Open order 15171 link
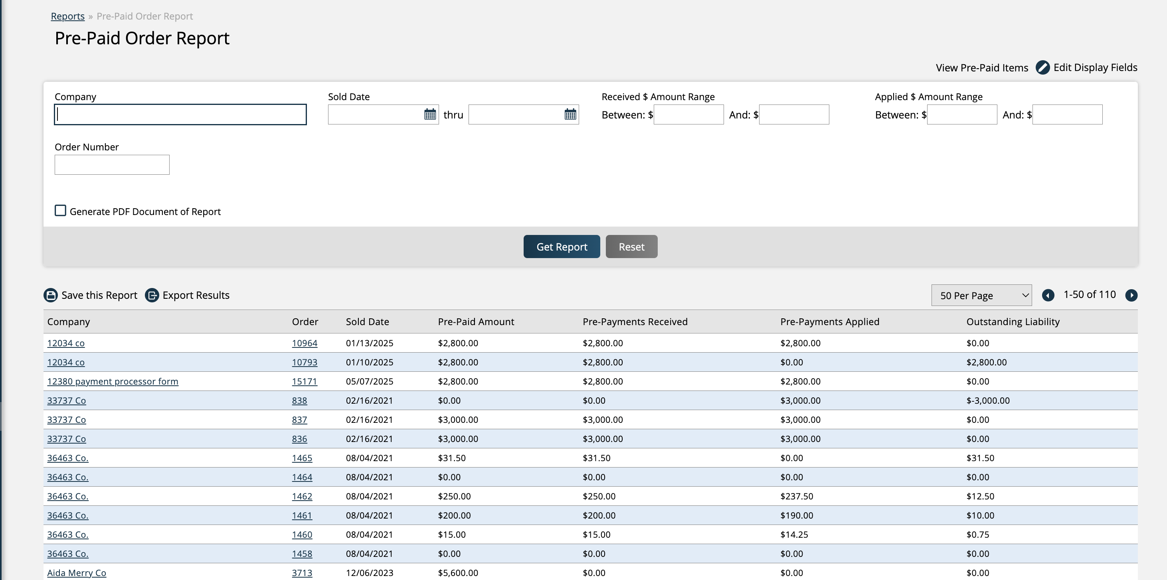1167x580 pixels. point(304,381)
